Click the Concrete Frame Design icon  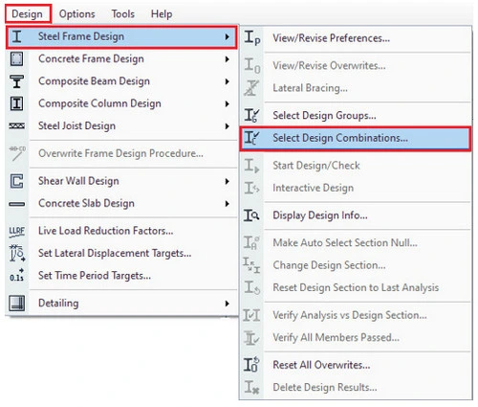(x=16, y=59)
